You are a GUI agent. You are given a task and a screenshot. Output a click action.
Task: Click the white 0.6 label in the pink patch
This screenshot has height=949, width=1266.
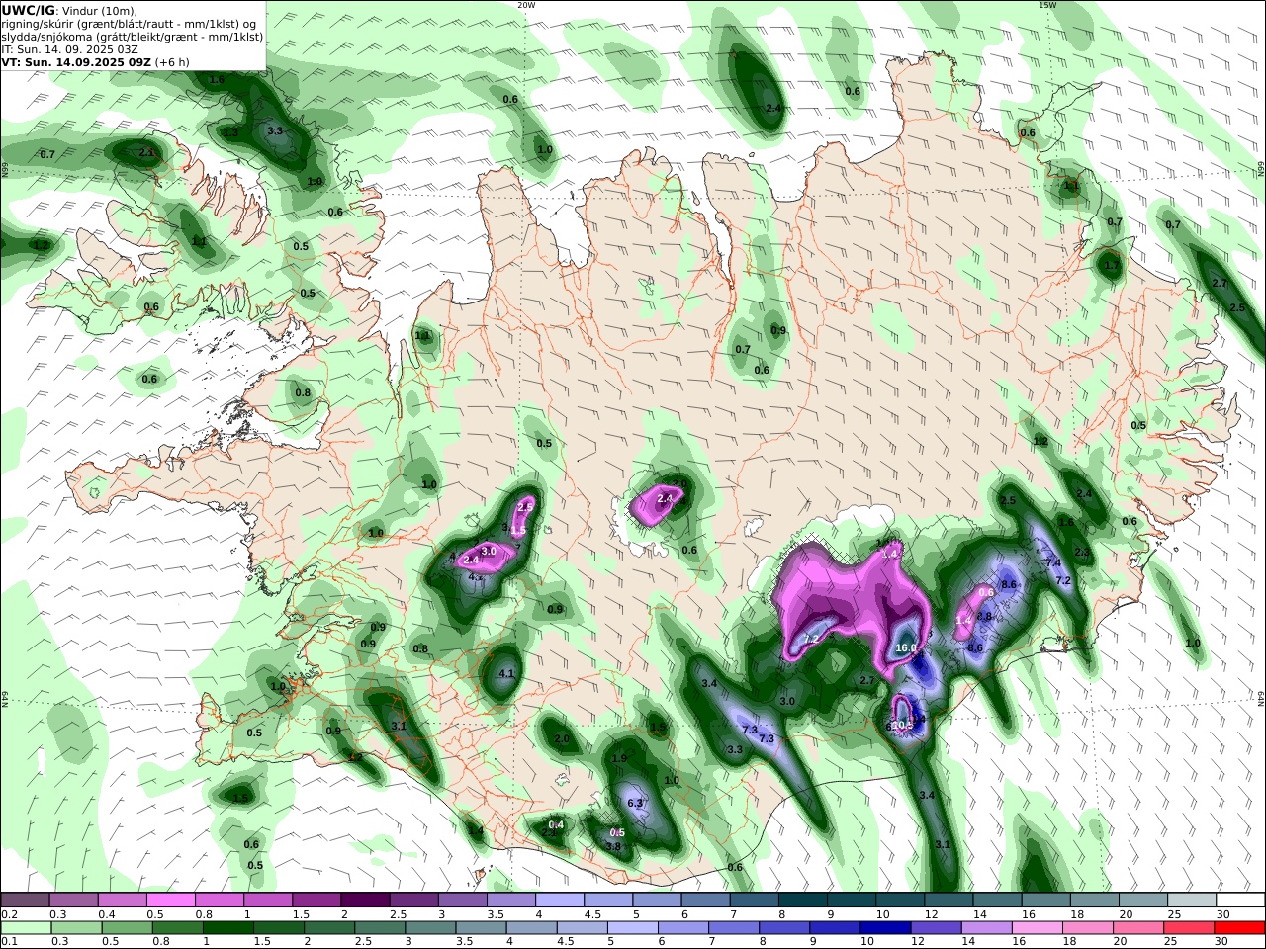[x=986, y=592]
